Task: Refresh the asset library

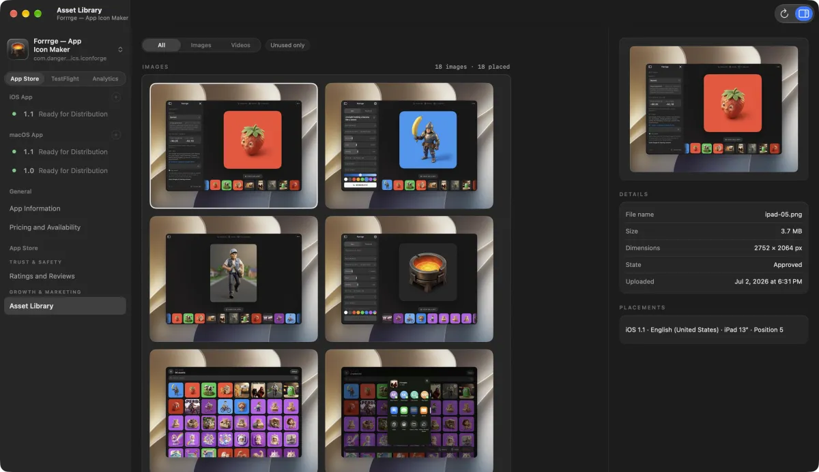Action: coord(784,14)
